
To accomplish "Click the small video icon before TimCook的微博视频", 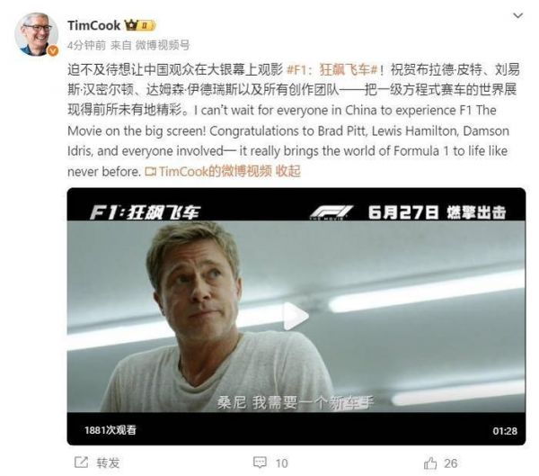I will click(x=151, y=170).
